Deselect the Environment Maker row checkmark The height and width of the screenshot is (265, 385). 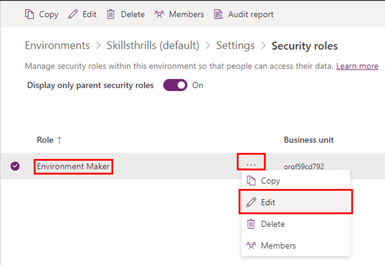click(15, 166)
